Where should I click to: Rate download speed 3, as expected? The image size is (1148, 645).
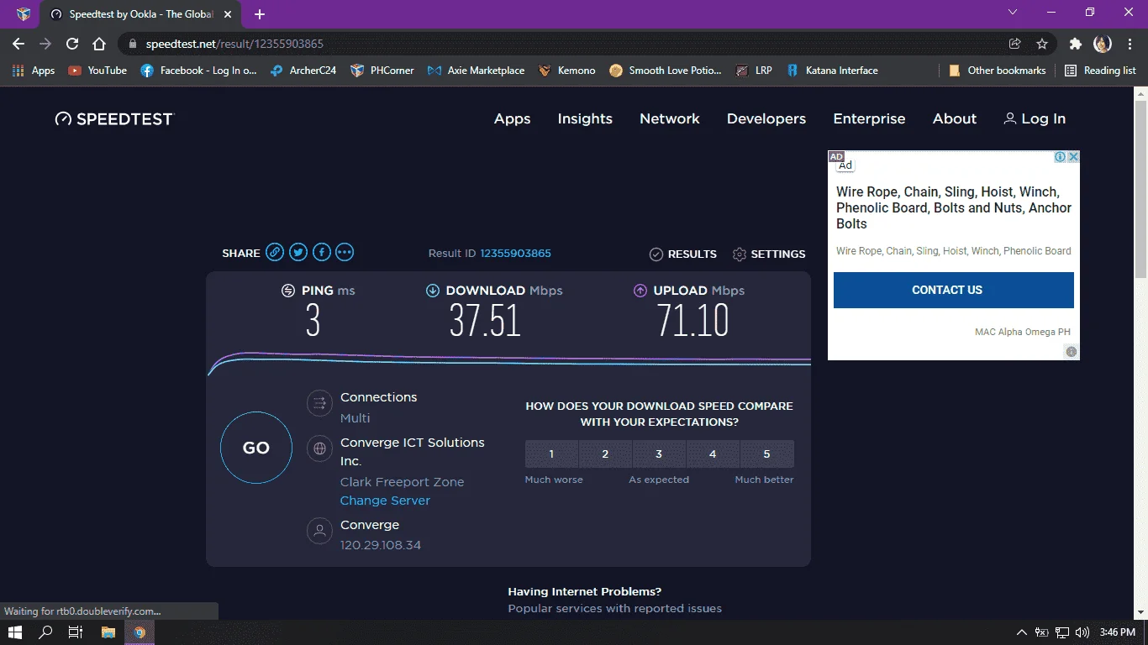click(x=659, y=454)
